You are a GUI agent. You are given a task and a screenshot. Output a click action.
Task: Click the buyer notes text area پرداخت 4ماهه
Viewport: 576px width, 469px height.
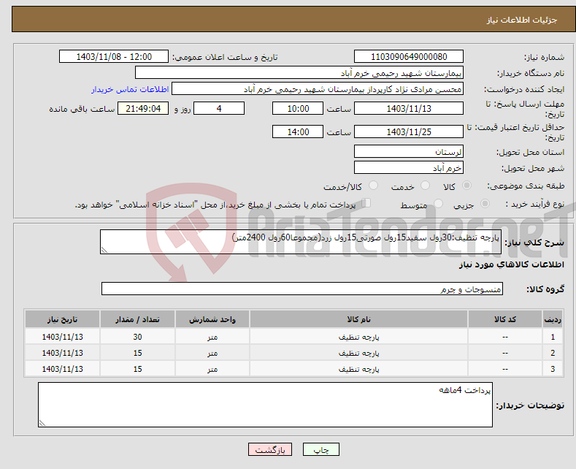265,405
